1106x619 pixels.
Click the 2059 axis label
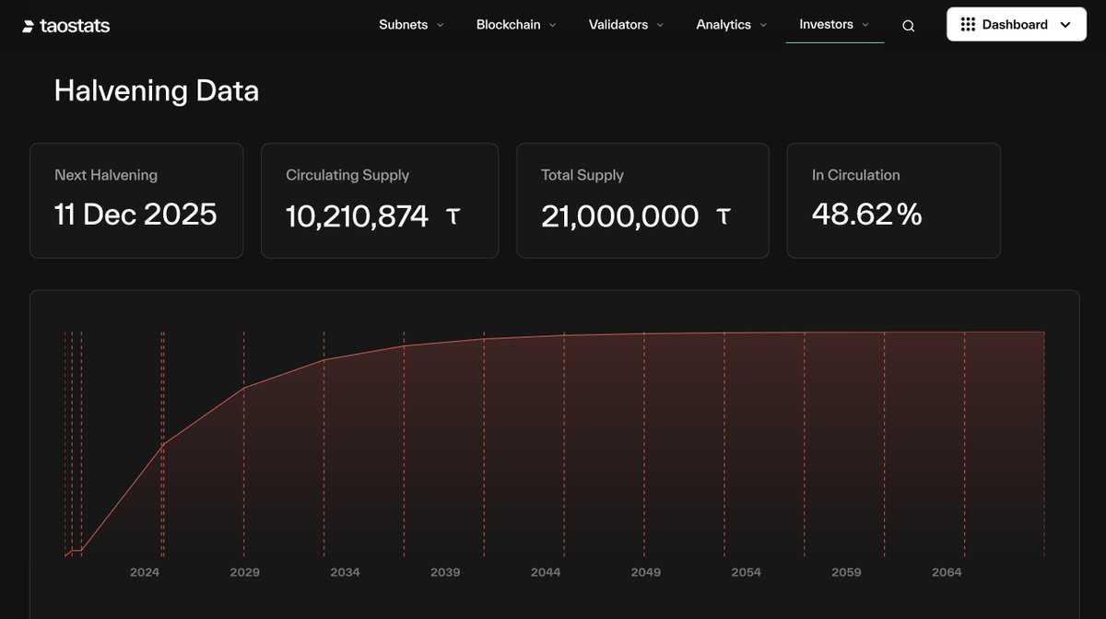click(846, 572)
